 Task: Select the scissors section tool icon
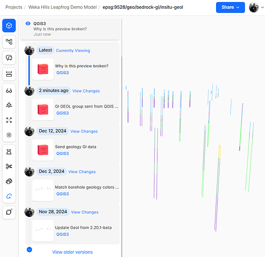(x=9, y=167)
